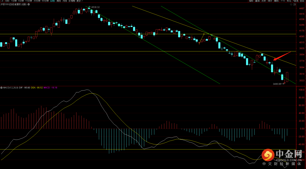Open F10 company information
The image size is (306, 169).
(283, 1)
